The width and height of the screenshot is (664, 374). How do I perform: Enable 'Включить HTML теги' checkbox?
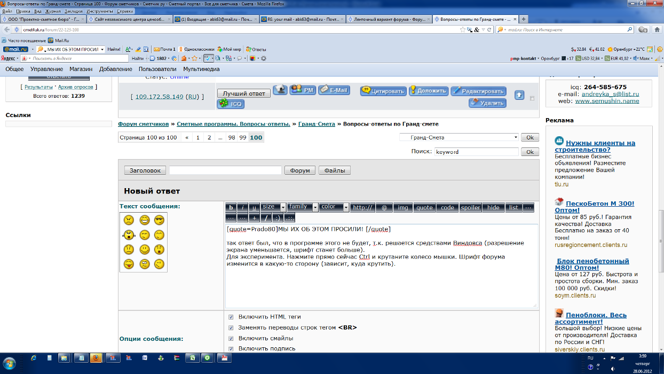tap(231, 317)
